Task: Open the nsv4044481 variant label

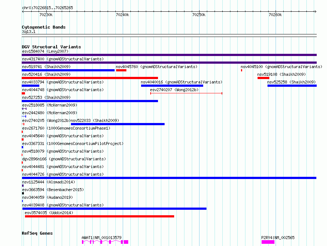Action: (x=63, y=167)
